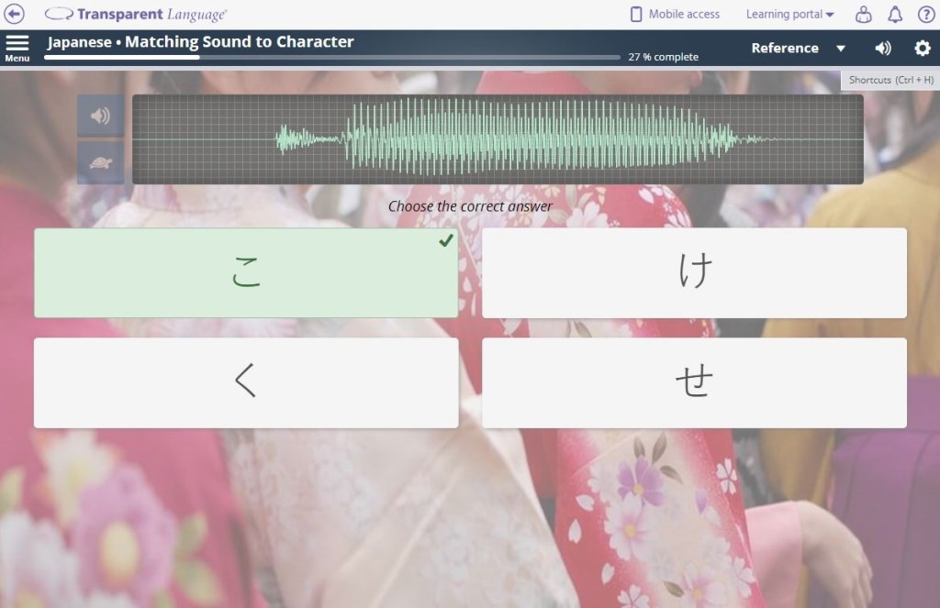Viewport: 940px width, 608px height.
Task: Open the Reference menu
Action: point(784,48)
